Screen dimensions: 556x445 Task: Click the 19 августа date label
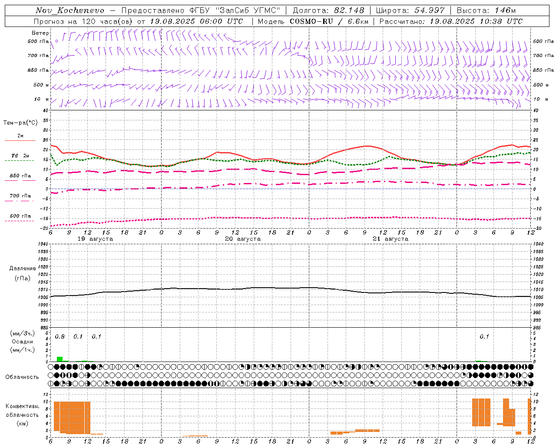coord(95,239)
